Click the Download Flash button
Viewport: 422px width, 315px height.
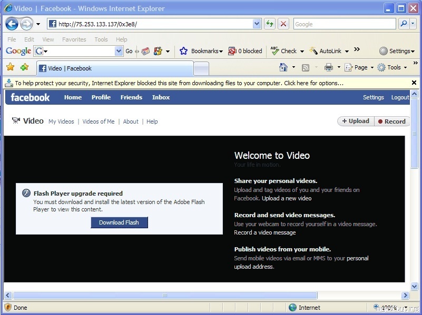(119, 222)
